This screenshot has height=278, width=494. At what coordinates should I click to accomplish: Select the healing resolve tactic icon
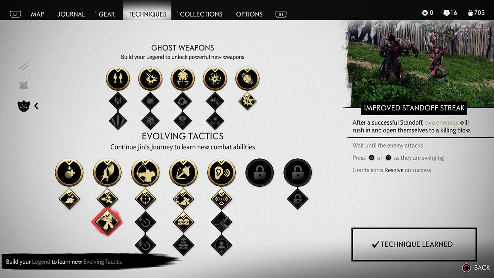(x=69, y=173)
